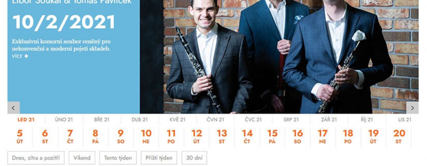This screenshot has height=166, width=427.
Task: Select the LED 21 month tab
Action: click(x=26, y=120)
